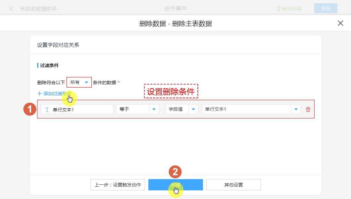
Task: Click the orange step 2 marker
Action: click(x=175, y=171)
